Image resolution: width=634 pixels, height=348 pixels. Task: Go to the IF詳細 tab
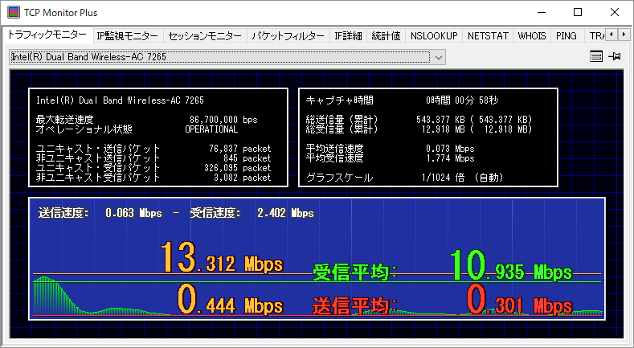[348, 36]
